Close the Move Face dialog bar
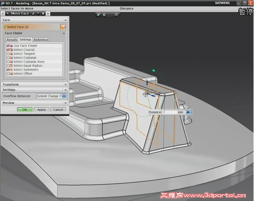The height and width of the screenshot is (201, 254). pos(43,14)
